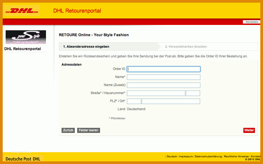Click the PLZ postal code field
Screen dimensions: 263x164
(134, 101)
